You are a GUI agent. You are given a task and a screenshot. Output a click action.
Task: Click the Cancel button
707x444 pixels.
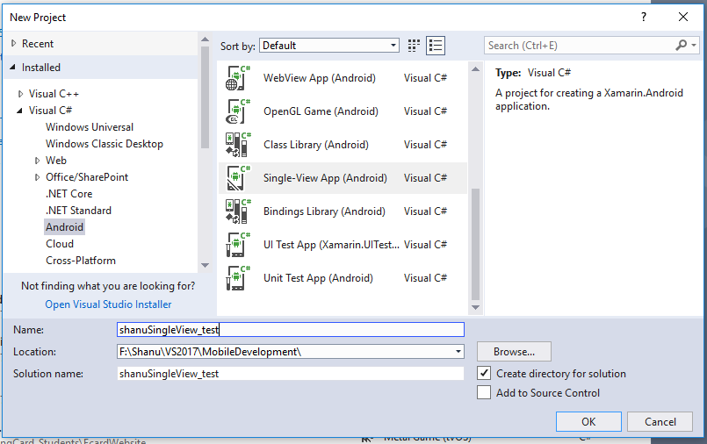coord(660,422)
